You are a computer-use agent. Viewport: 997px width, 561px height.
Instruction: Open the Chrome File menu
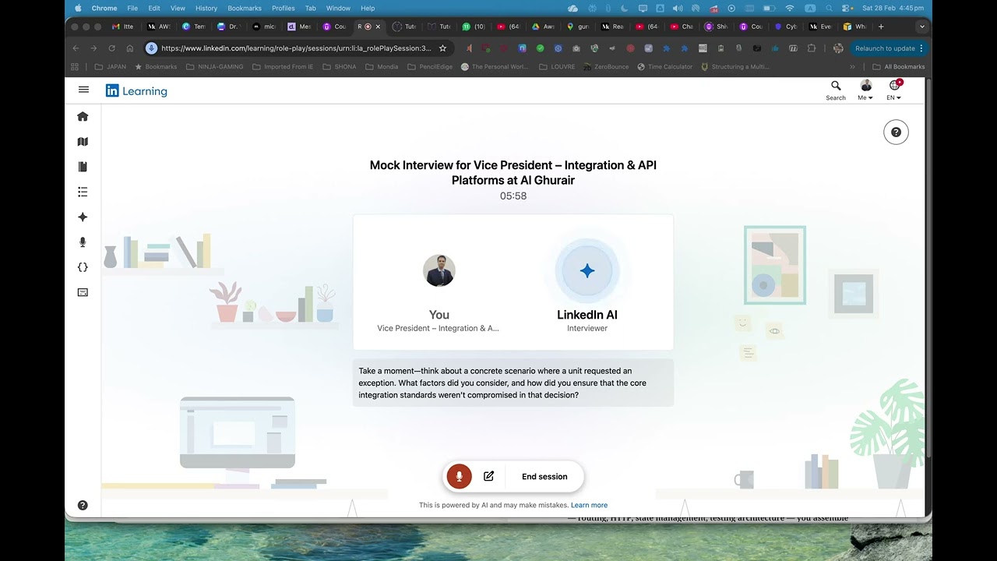[132, 8]
